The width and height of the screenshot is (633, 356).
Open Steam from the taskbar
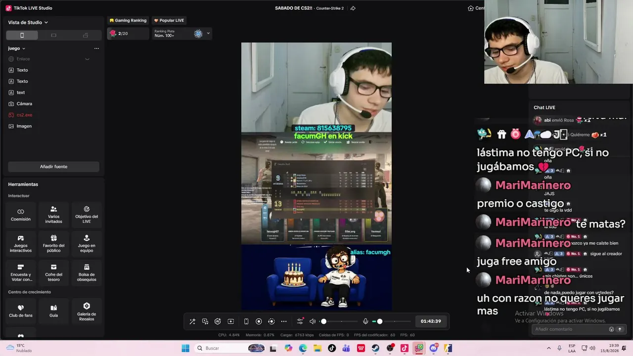376,348
